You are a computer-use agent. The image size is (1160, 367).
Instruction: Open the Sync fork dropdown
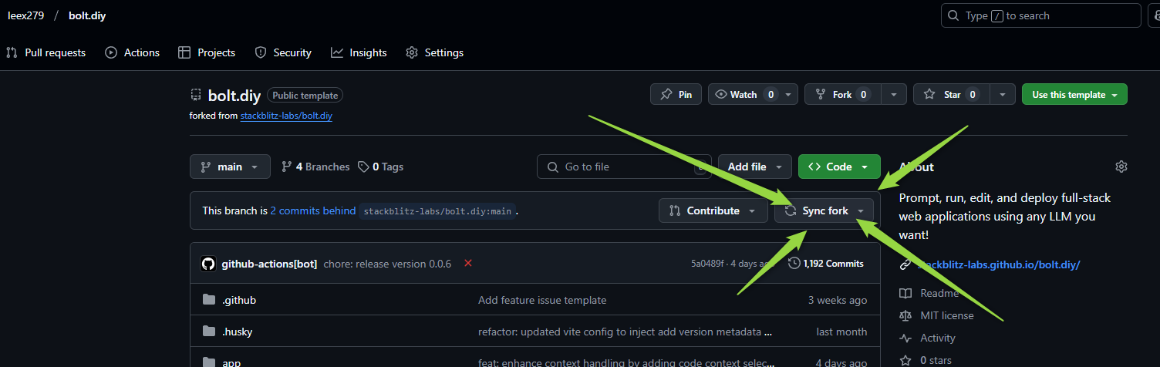[824, 210]
